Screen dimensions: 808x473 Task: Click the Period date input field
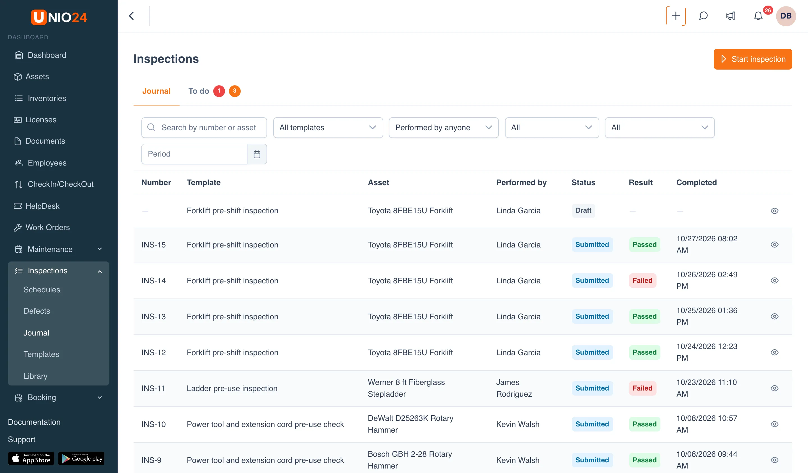click(194, 154)
